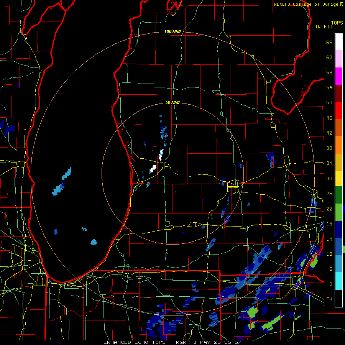
Task: Click the elongated light-blue echo over central Lake Michigan
Action: click(67, 174)
